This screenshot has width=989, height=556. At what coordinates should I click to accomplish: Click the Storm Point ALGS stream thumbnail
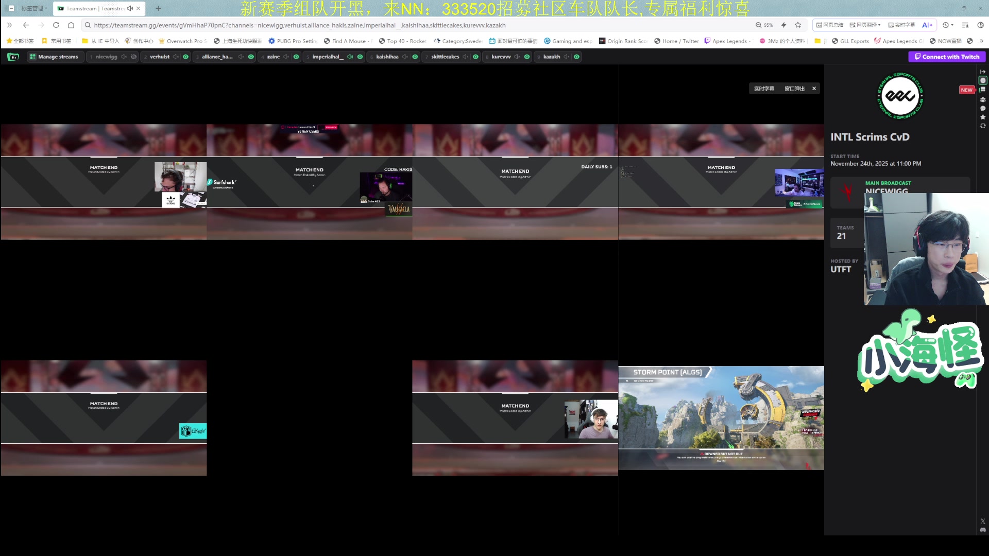pos(721,418)
